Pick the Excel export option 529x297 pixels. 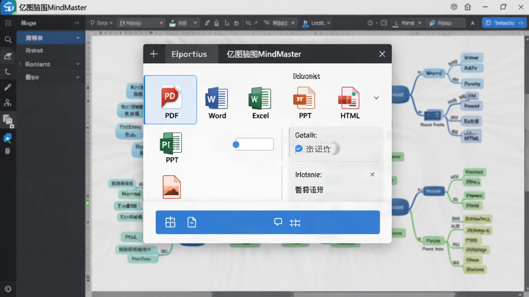260,103
